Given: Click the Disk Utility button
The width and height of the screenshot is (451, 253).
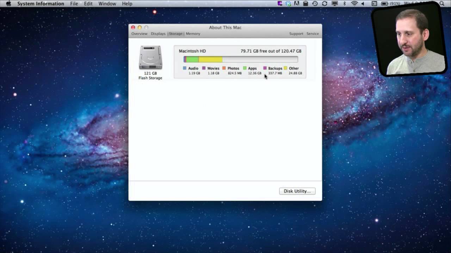Looking at the screenshot, I should point(297,191).
